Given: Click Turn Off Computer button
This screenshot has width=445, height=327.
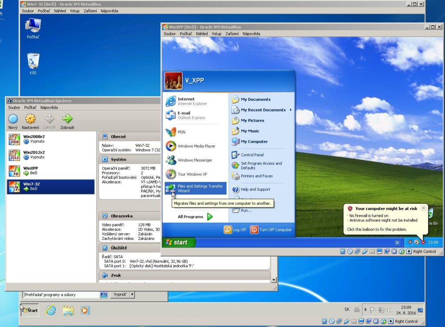Looking at the screenshot, I should tap(271, 230).
